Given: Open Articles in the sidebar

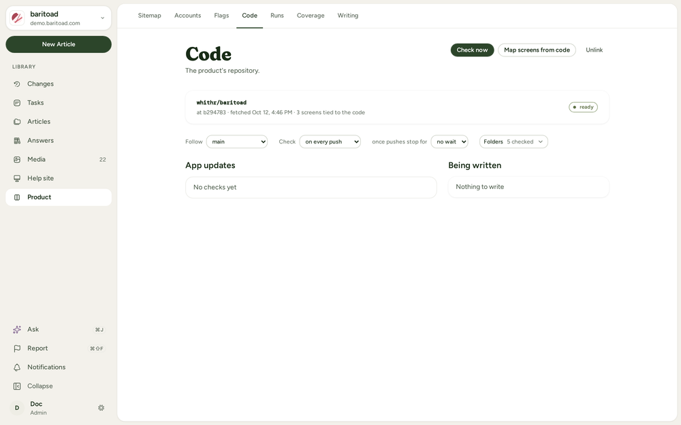Looking at the screenshot, I should coord(59,122).
